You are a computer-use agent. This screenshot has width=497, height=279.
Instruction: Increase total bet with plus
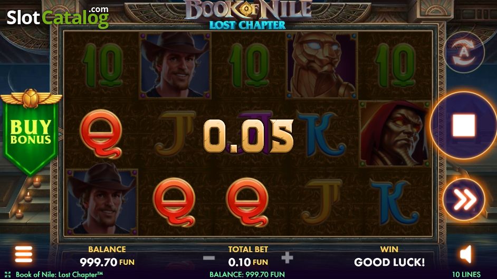tap(287, 258)
